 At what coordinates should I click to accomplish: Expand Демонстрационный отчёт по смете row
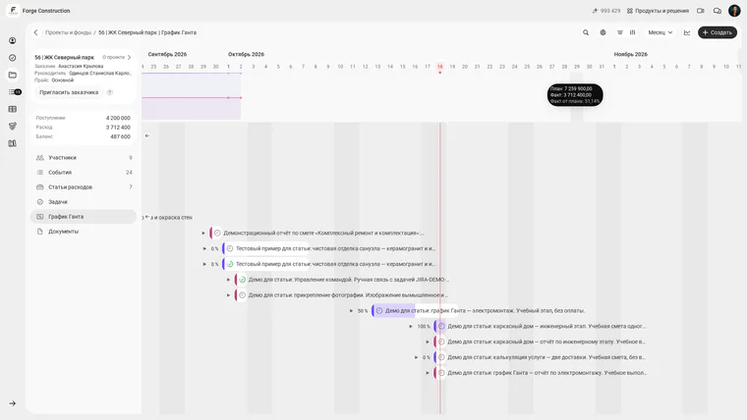point(203,234)
